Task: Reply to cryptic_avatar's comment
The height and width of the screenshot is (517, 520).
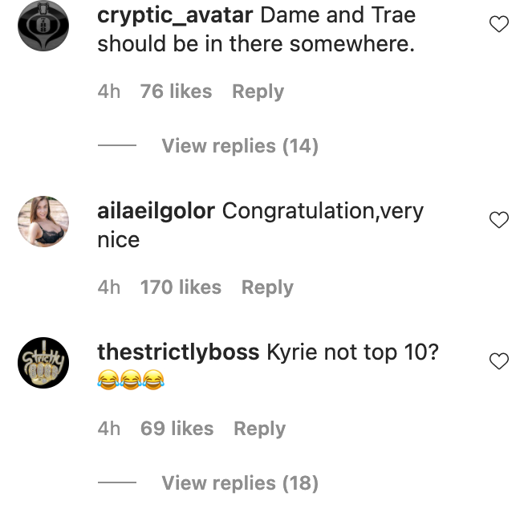Action: [x=258, y=92]
